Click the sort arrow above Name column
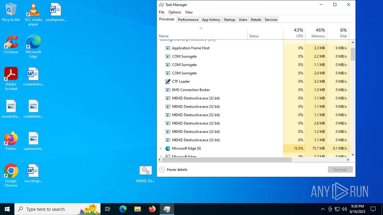 [x=201, y=28]
